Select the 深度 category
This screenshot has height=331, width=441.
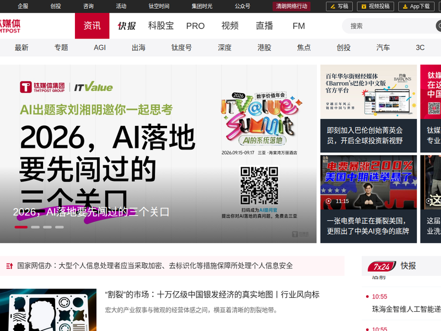click(225, 47)
